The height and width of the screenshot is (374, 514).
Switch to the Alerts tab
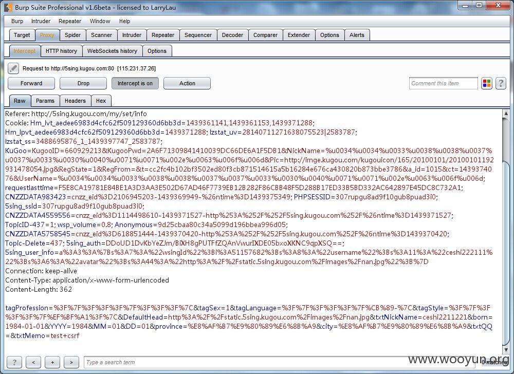click(x=357, y=35)
